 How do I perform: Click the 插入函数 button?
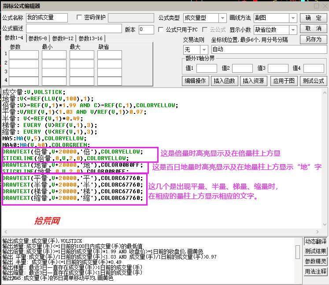click(x=224, y=81)
